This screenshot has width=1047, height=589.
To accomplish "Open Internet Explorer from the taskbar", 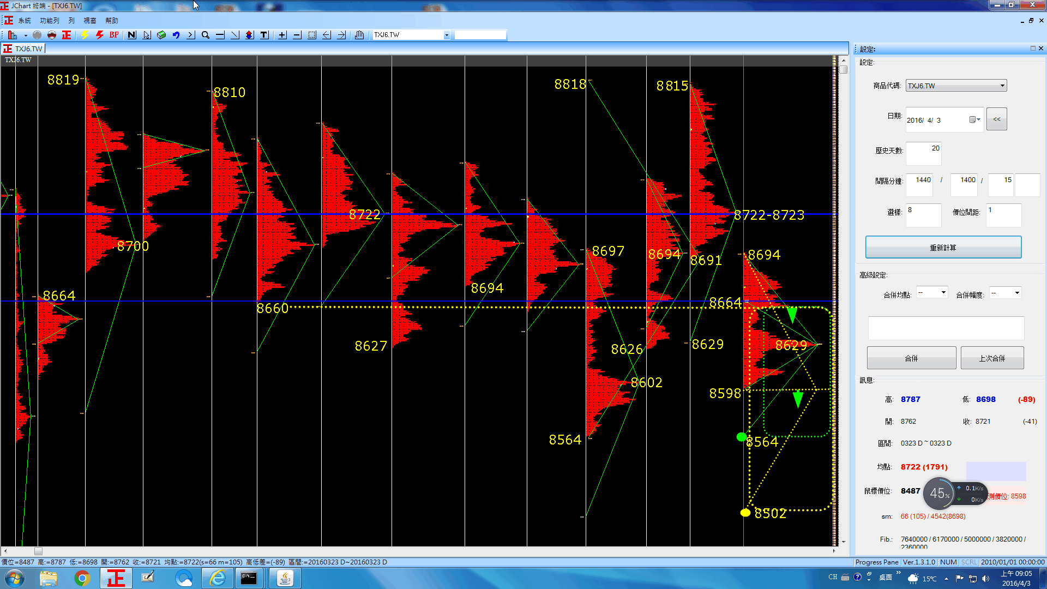I will [x=218, y=578].
